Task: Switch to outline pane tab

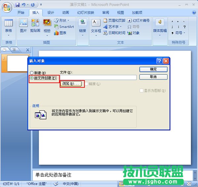Action: point(14,50)
